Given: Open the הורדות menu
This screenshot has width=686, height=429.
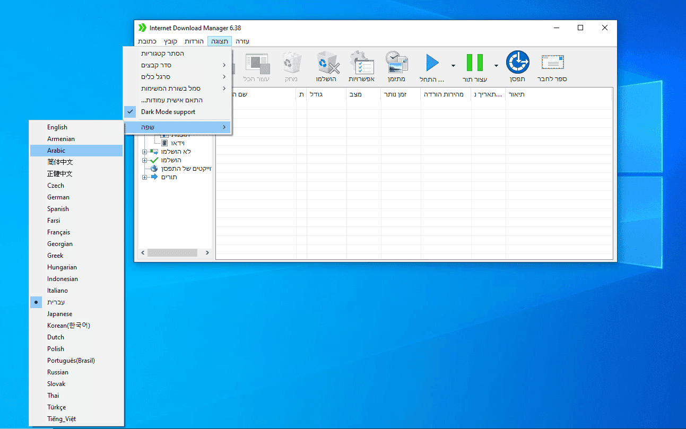Looking at the screenshot, I should 194,41.
